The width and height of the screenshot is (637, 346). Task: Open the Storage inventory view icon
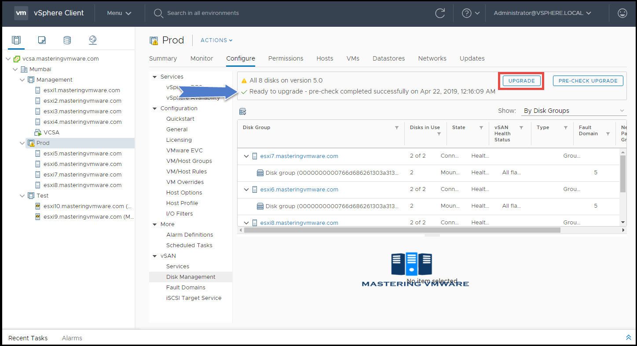click(x=67, y=40)
